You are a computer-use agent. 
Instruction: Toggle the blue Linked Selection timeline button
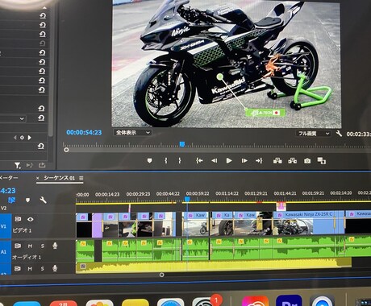pos(11,200)
